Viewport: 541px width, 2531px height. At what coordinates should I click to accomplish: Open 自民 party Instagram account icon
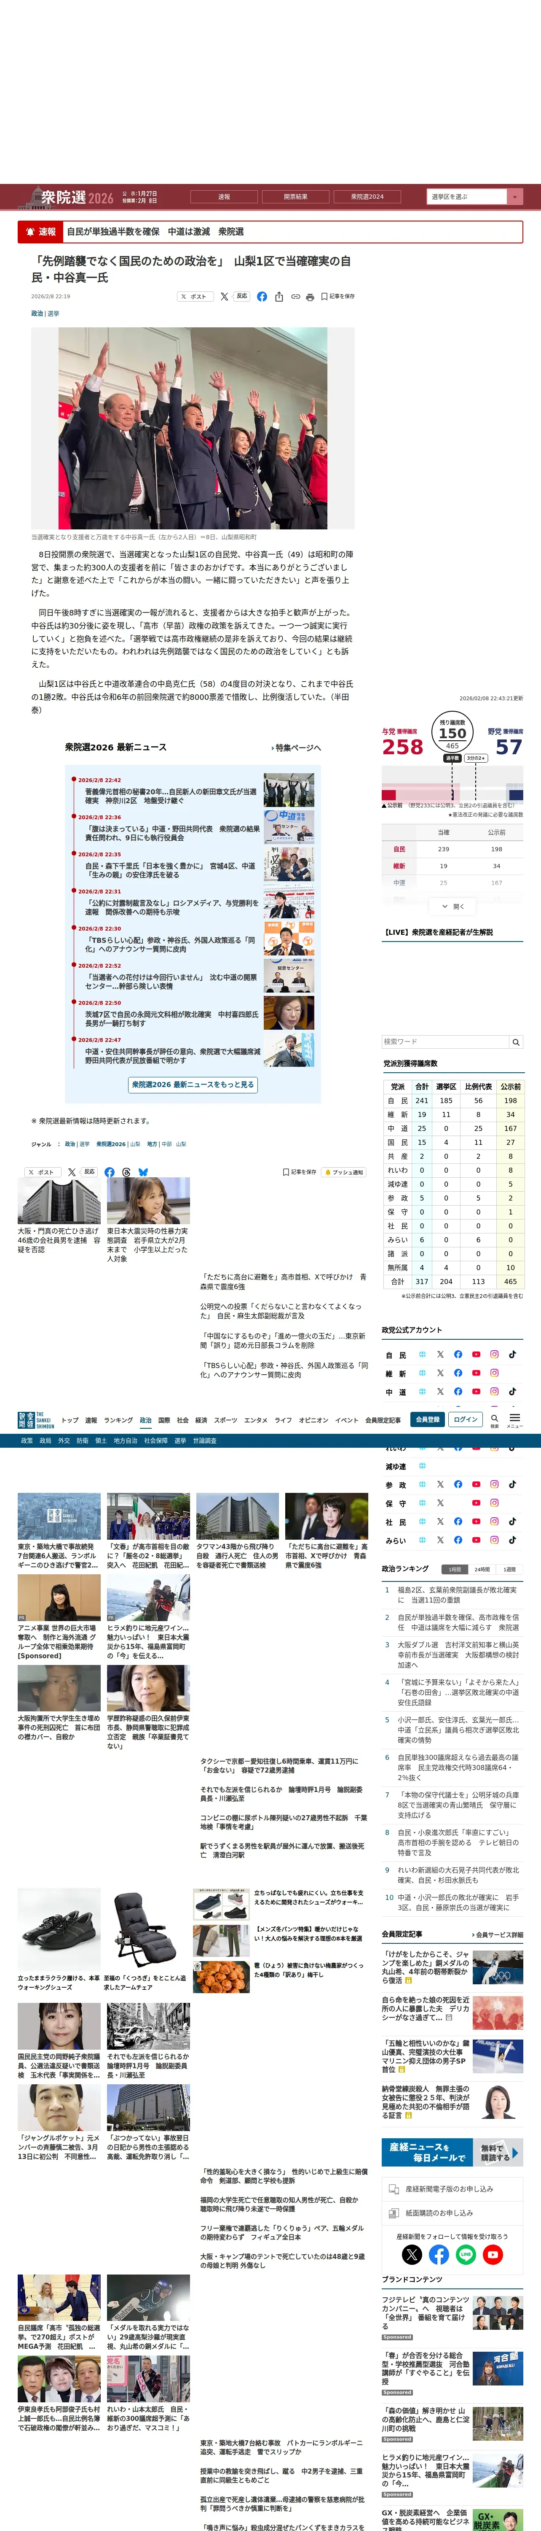494,1354
